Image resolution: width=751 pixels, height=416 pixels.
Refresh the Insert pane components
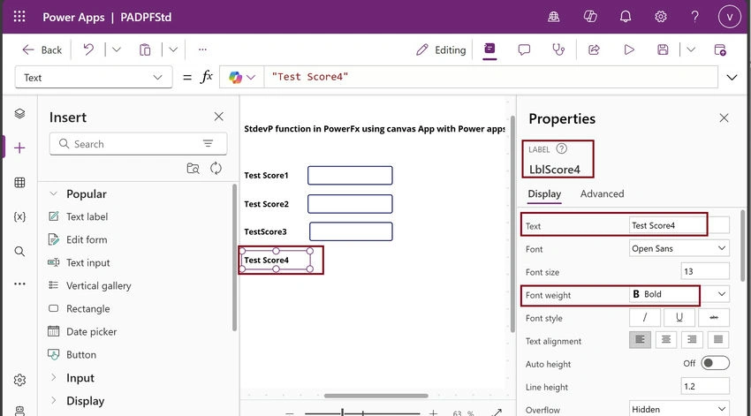point(216,168)
